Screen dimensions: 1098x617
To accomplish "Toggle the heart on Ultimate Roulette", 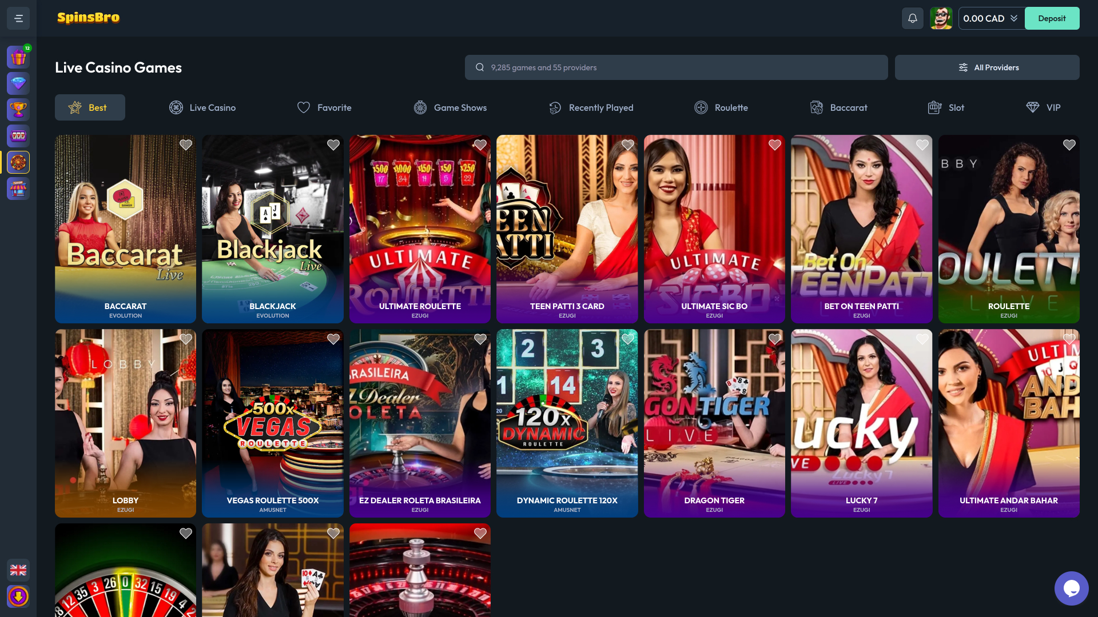I will click(x=480, y=145).
